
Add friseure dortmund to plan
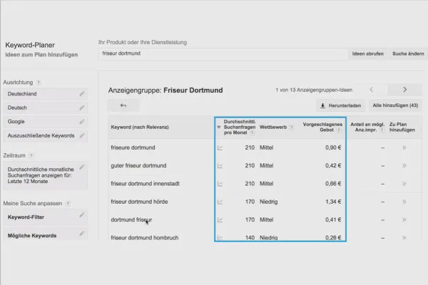coord(404,147)
